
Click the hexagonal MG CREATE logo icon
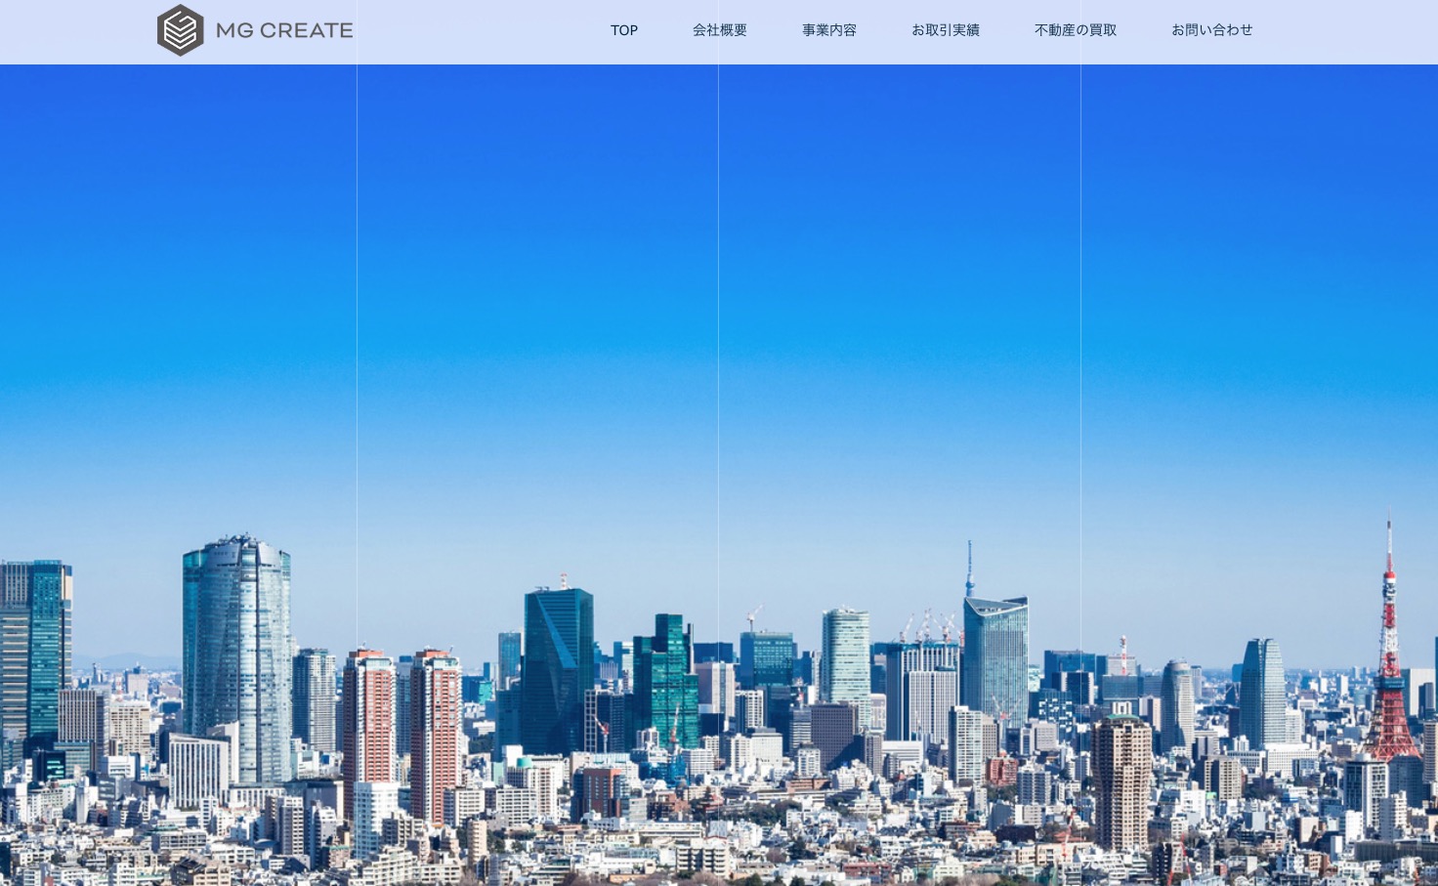point(181,30)
